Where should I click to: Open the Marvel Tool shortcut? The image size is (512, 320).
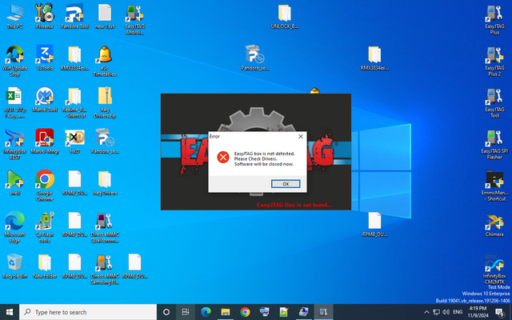pyautogui.click(x=45, y=99)
